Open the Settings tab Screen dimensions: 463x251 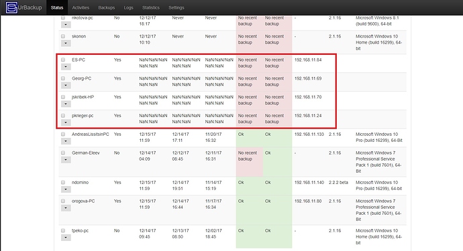click(x=176, y=7)
